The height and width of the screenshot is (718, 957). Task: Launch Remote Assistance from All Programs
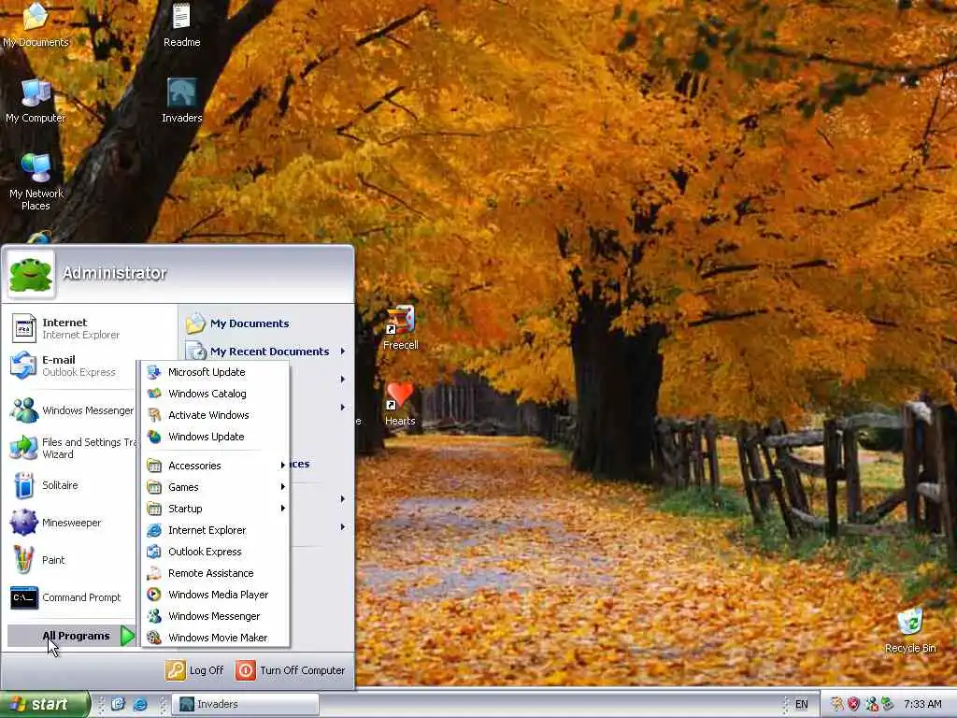(216, 573)
